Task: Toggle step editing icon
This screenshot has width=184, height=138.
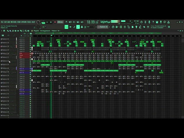Action: tap(74, 27)
